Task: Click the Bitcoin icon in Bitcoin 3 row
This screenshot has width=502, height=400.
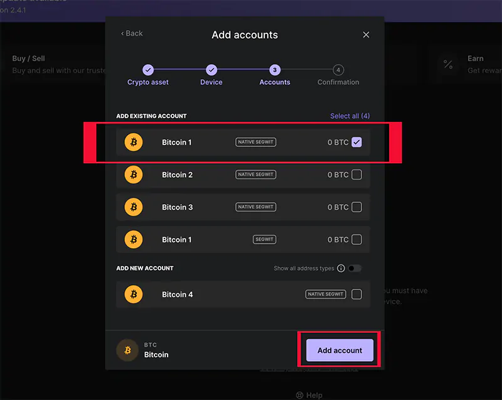Action: 133,207
